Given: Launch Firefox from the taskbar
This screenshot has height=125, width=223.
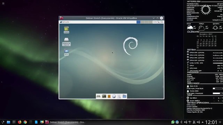Looking at the screenshot, I should point(20,122).
